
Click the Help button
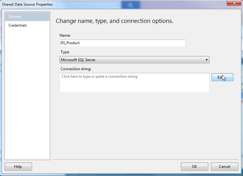pos(18,167)
